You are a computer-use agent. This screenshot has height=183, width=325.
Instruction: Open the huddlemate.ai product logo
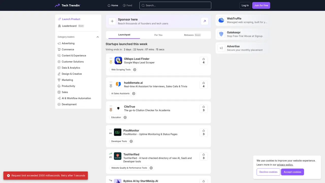point(118,84)
